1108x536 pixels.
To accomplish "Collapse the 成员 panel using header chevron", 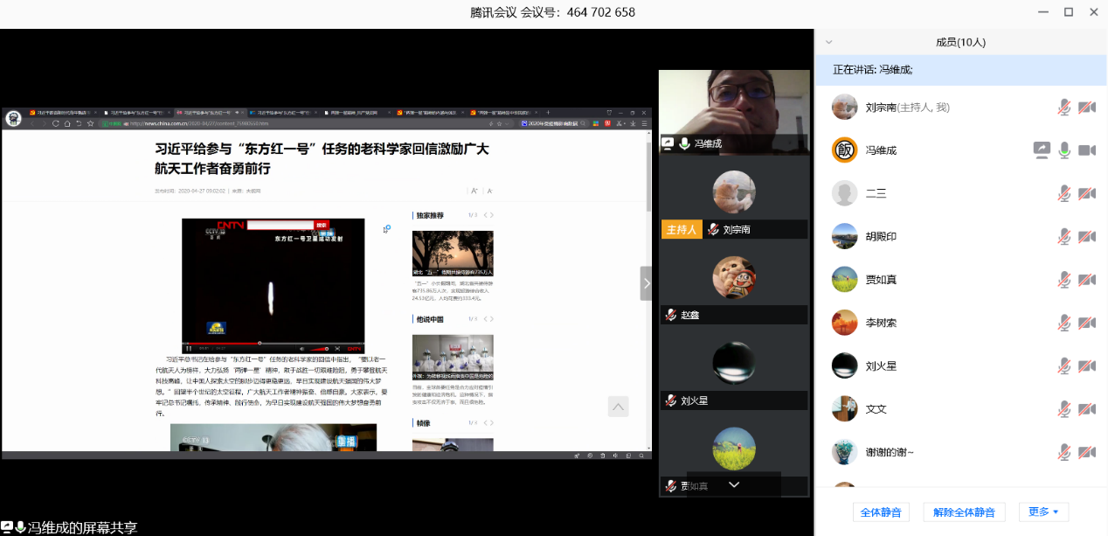I will (829, 42).
